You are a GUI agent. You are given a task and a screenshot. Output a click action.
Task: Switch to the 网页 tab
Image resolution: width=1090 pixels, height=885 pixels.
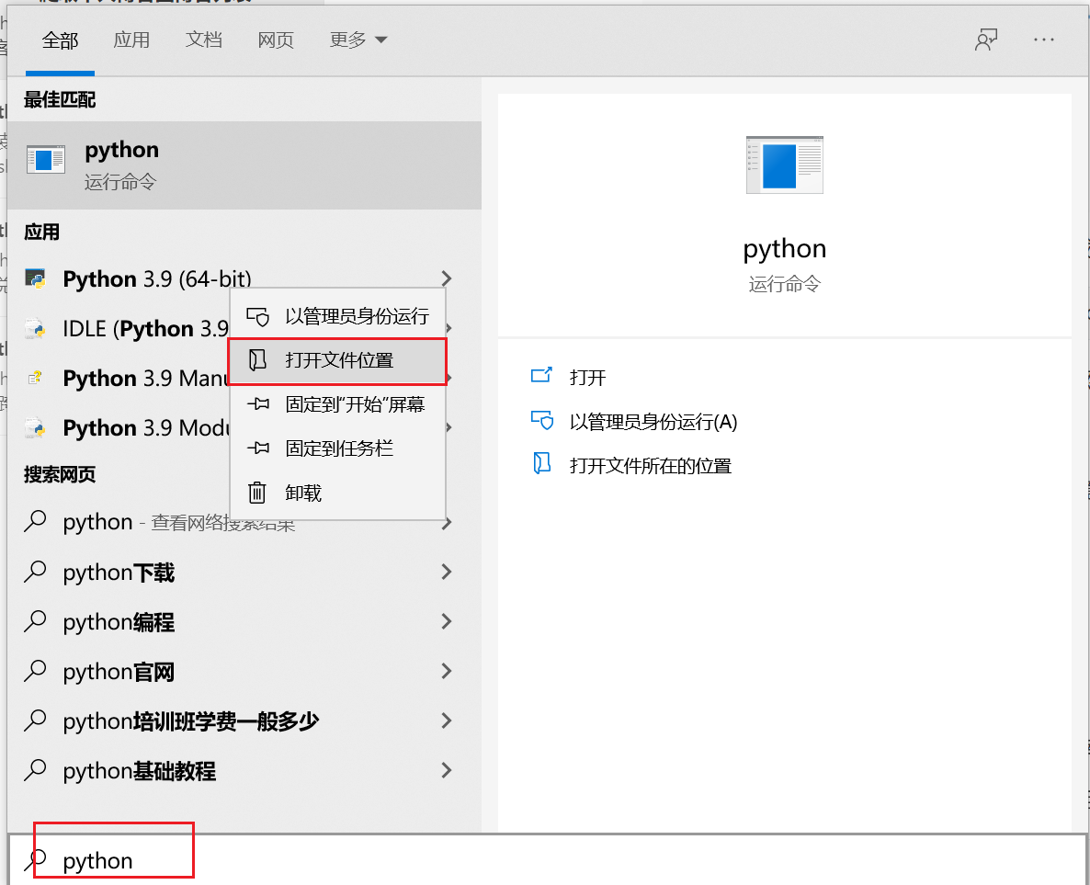click(276, 40)
